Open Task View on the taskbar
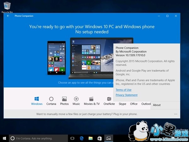Viewport: 189px width, 142px height. pyautogui.click(x=72, y=139)
